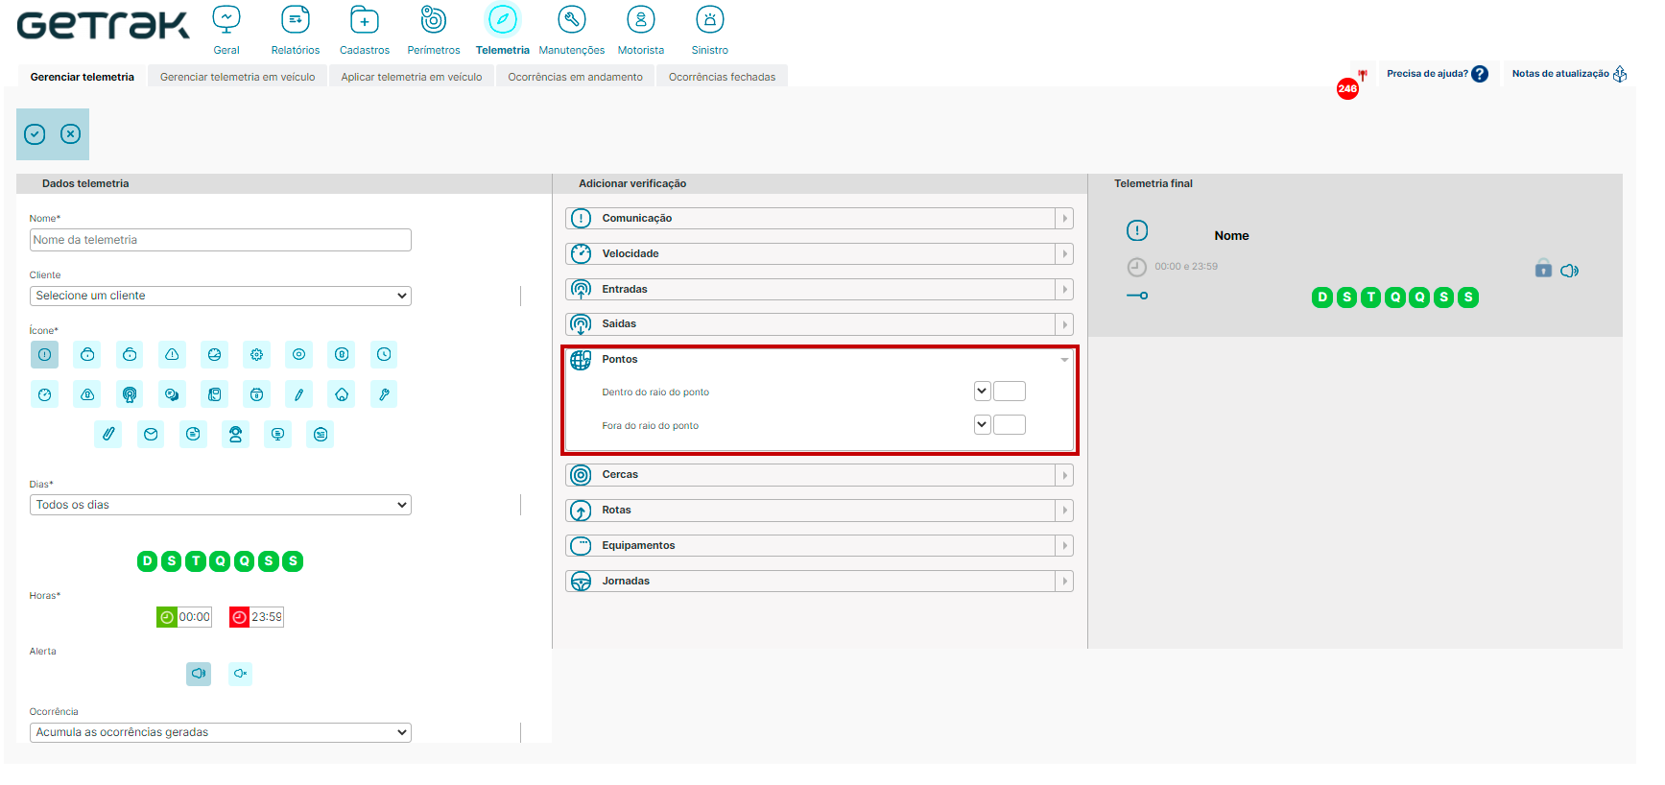Open Notas de atualização link
Image resolution: width=1665 pixels, height=785 pixels.
point(1570,74)
